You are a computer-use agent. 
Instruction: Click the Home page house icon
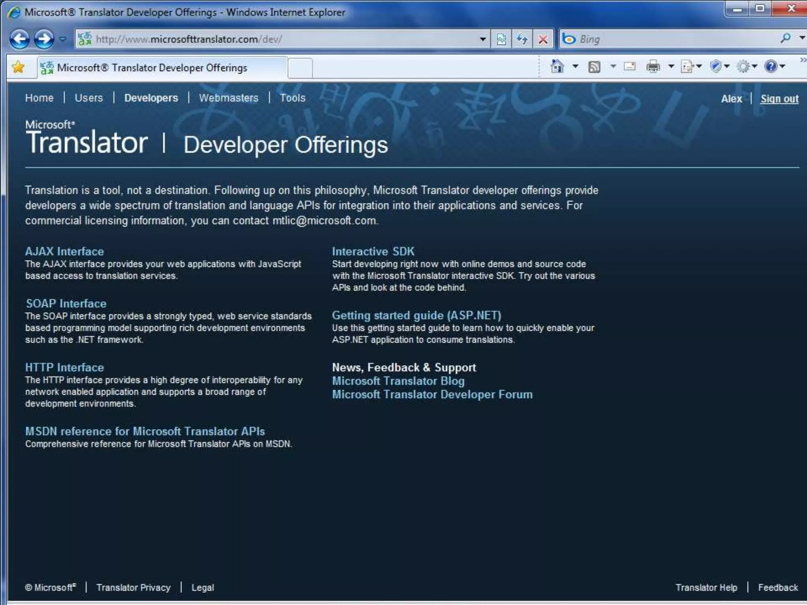tap(557, 67)
